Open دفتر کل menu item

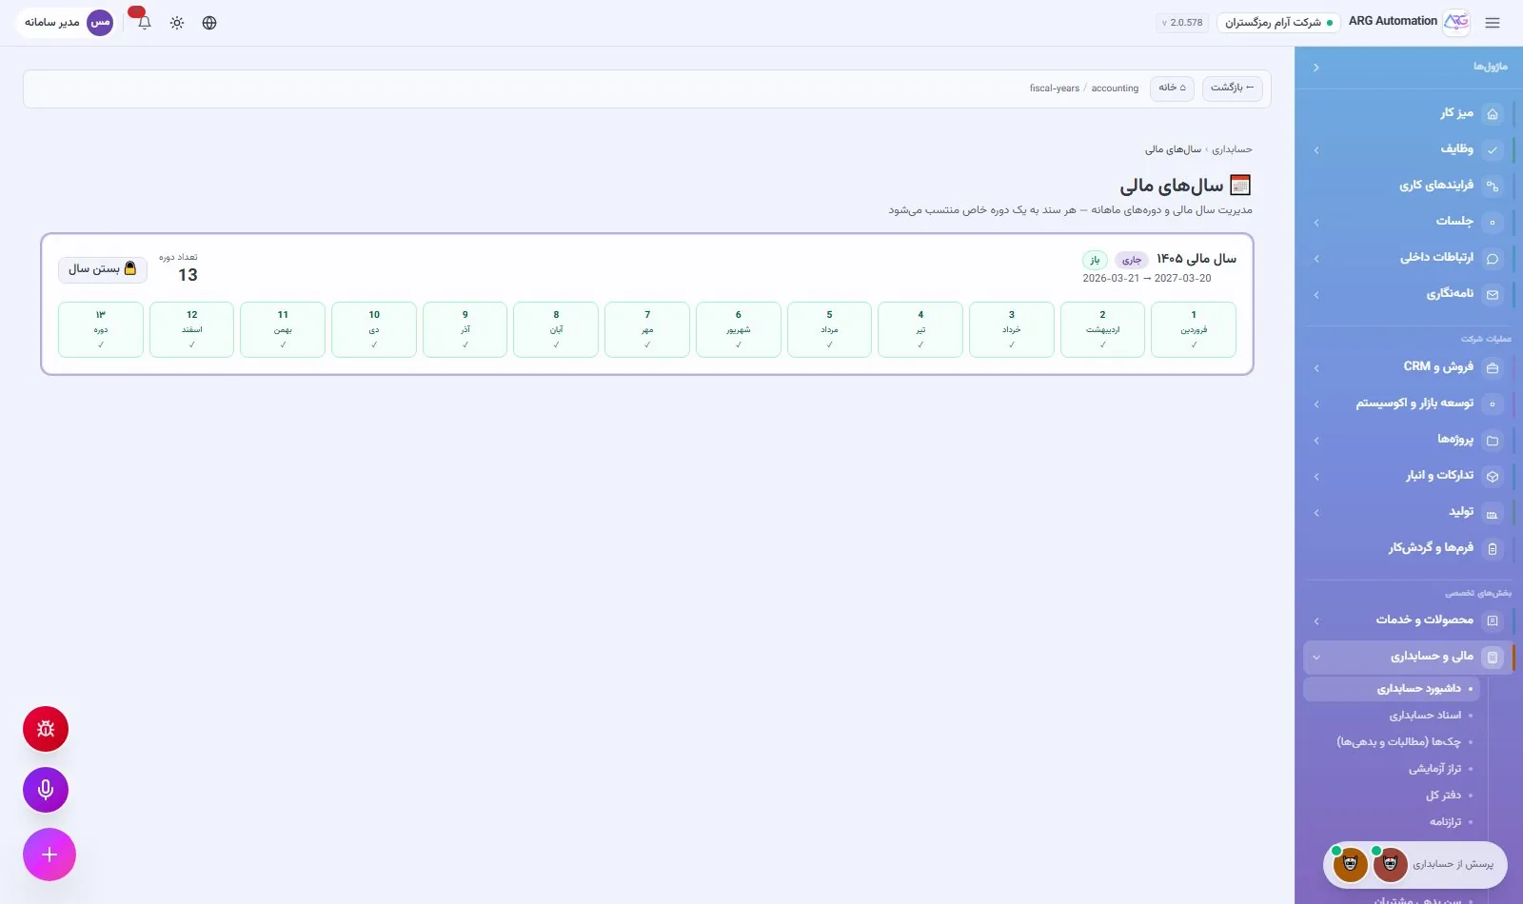[1392, 796]
